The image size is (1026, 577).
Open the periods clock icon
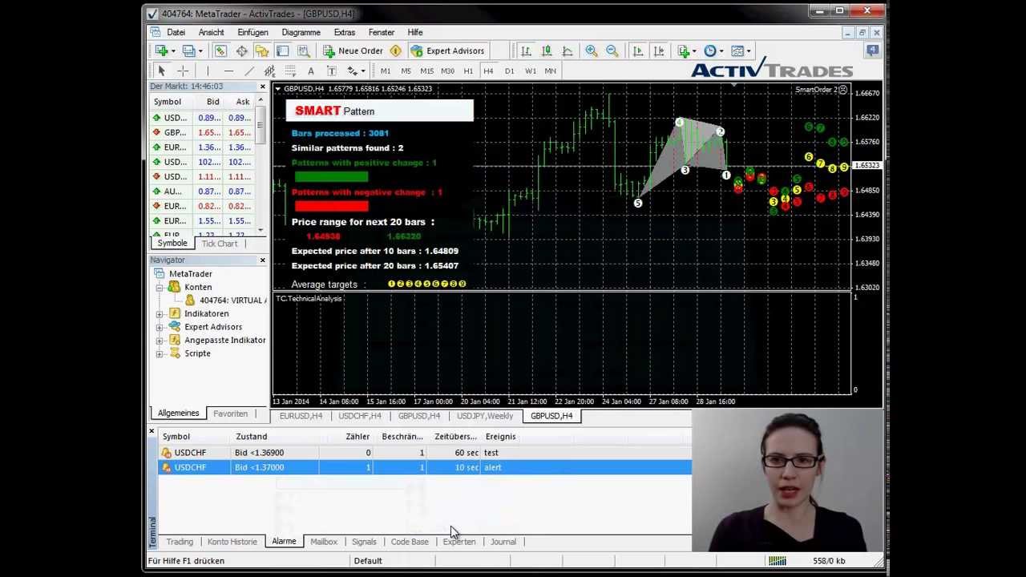[710, 50]
